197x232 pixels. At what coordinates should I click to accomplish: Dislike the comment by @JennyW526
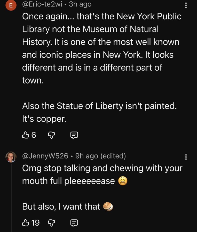coord(51,223)
